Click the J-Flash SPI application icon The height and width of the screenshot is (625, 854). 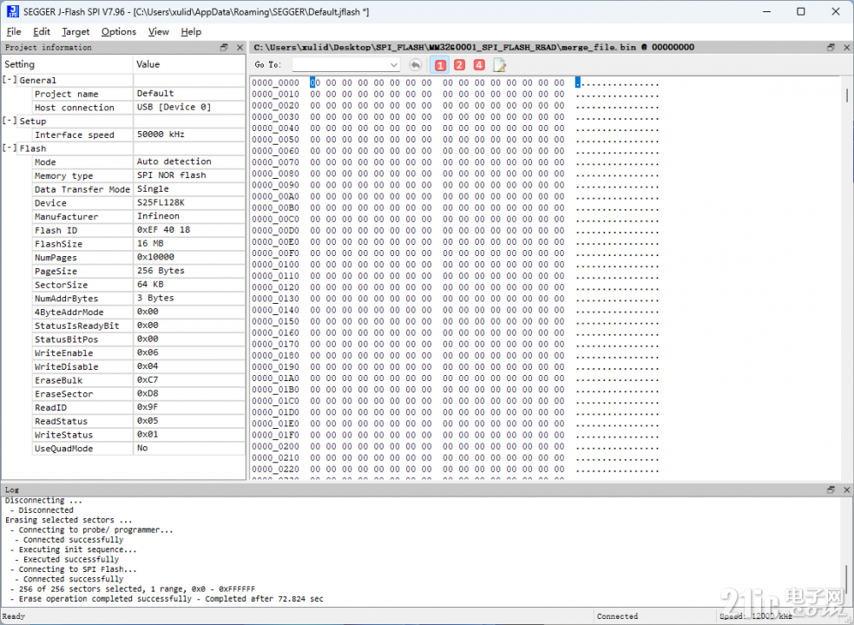coord(12,11)
